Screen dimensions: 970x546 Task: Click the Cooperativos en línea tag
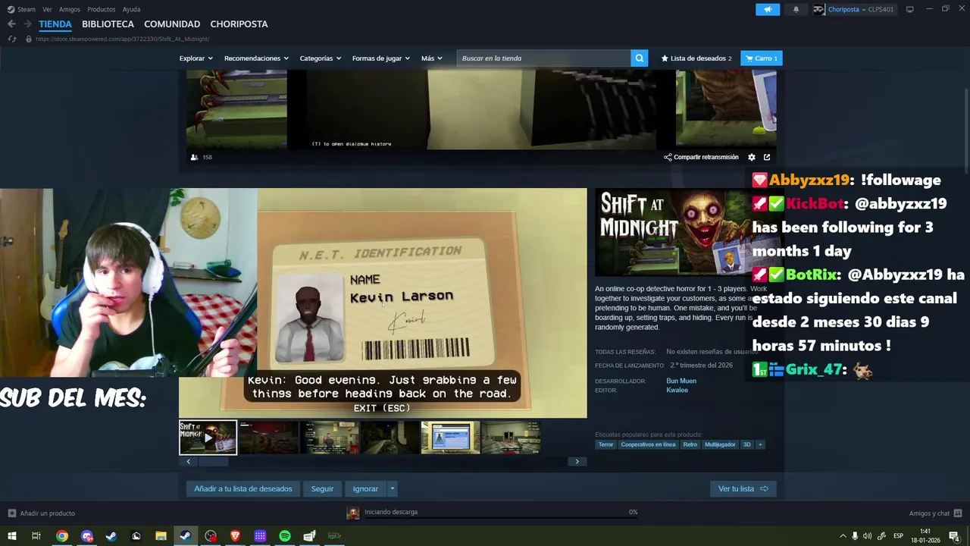[648, 444]
